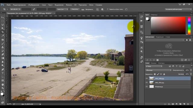Hide the Photomerge layer
The height and width of the screenshot is (108, 193).
pyautogui.click(x=147, y=87)
